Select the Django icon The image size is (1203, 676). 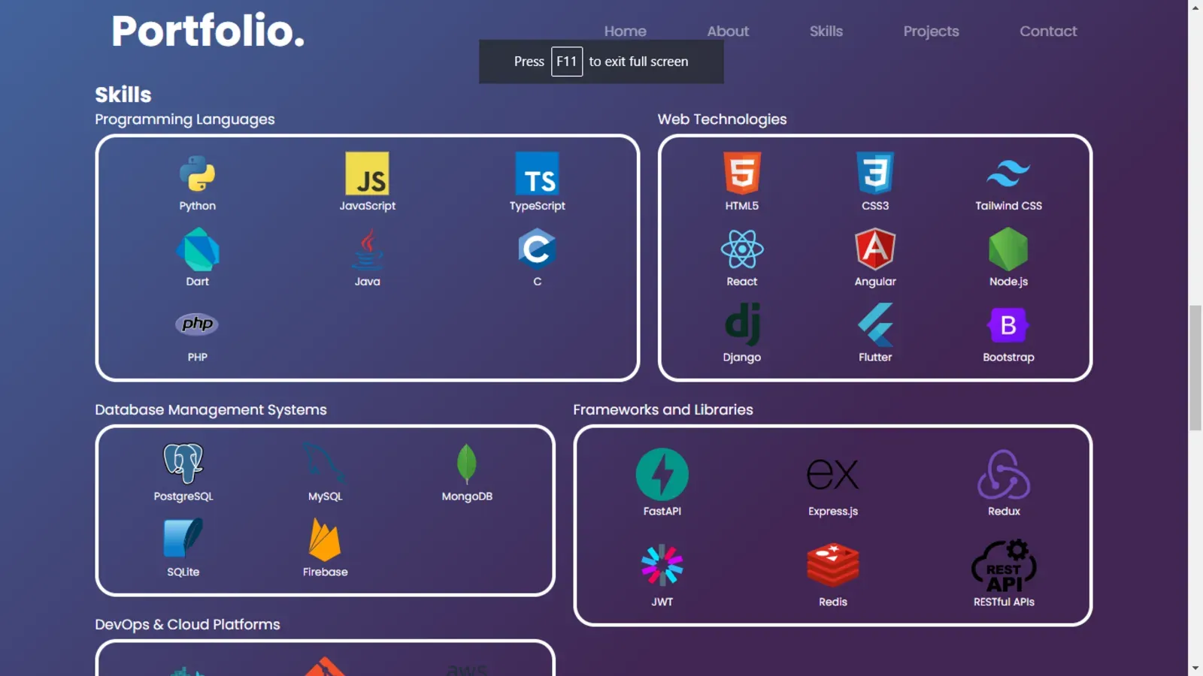(741, 324)
